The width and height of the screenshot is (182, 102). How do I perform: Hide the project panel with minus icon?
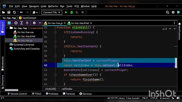coord(40,23)
